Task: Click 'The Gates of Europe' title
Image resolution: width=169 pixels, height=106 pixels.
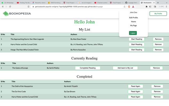Action: (20, 68)
